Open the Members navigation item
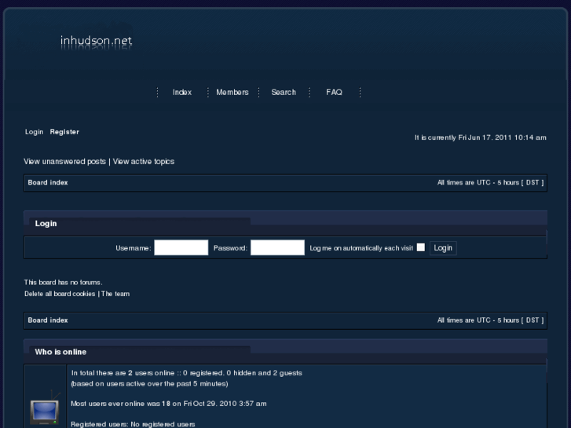The height and width of the screenshot is (428, 571). 232,92
